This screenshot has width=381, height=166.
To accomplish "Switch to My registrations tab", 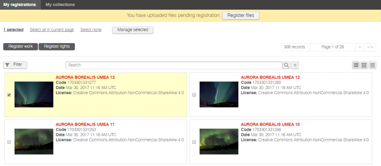I will pos(20,5).
